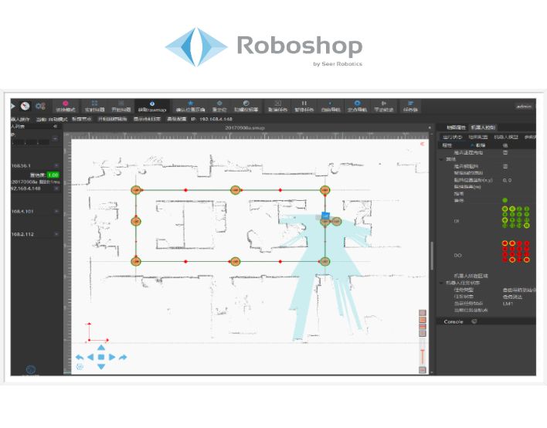Viewport: 547px width, 428px height.
Task: Click the blue star toolbar icon
Action: (191, 105)
